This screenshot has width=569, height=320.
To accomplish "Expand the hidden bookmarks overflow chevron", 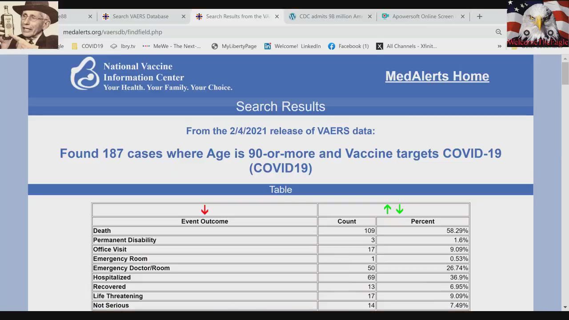I will point(499,46).
